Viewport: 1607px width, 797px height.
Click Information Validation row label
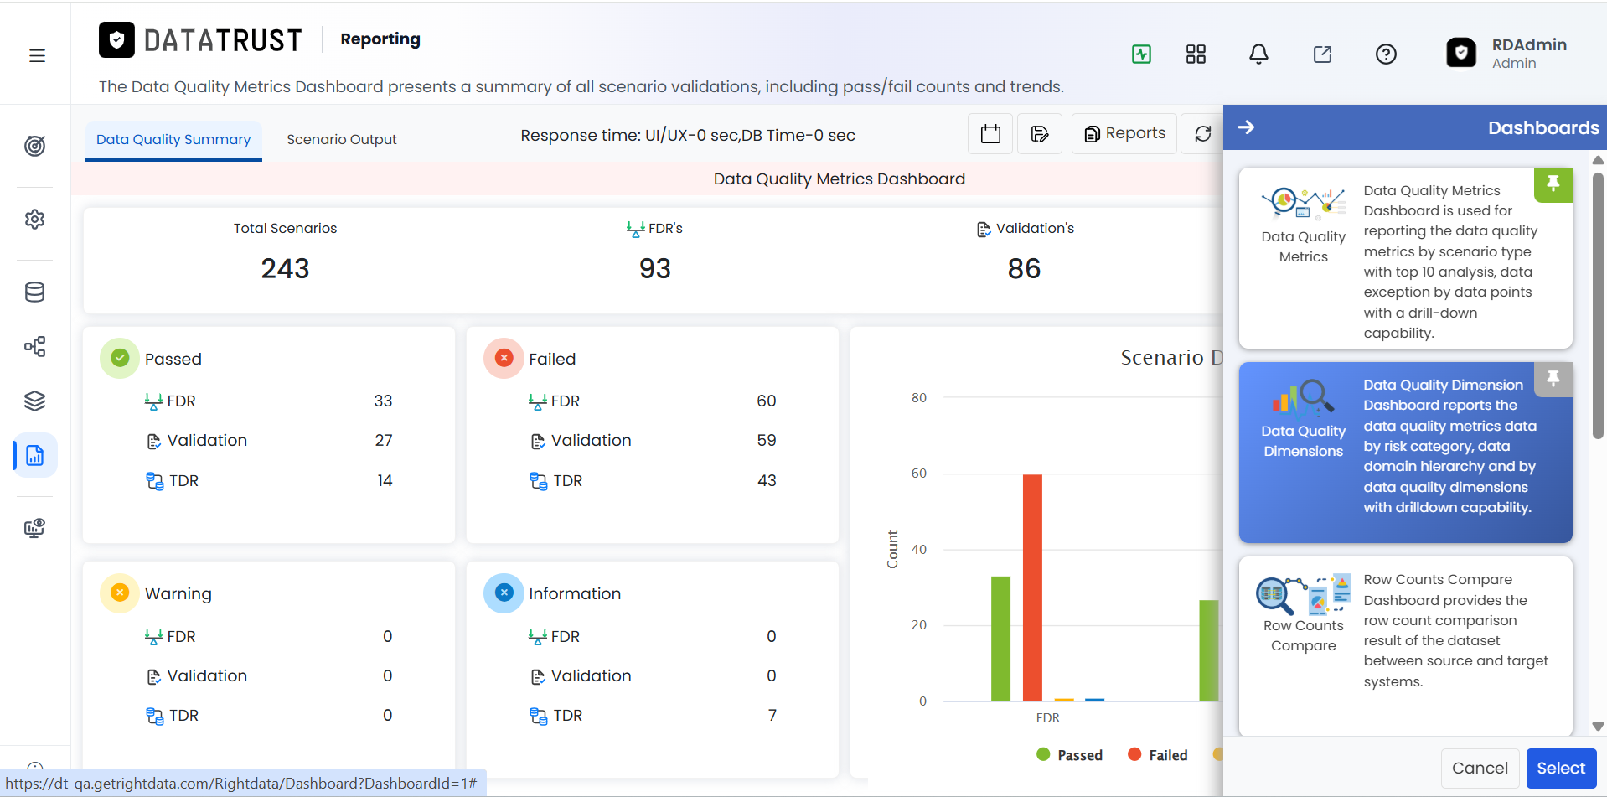coord(591,675)
